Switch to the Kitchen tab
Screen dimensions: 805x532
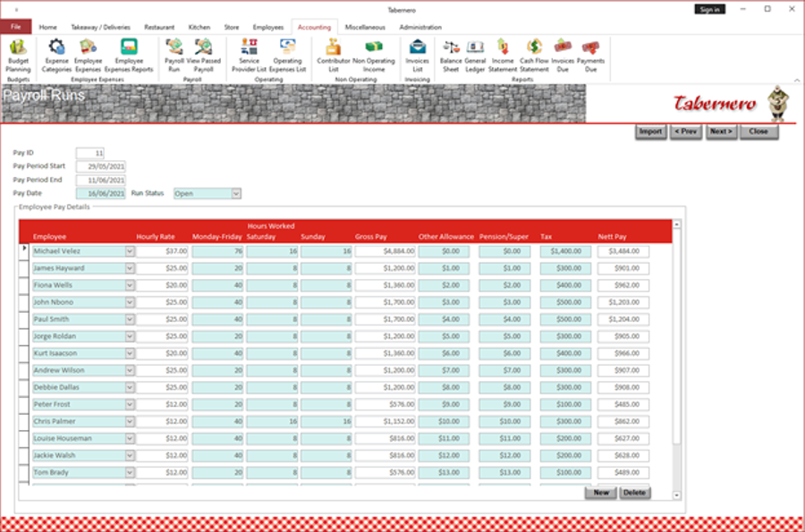click(x=199, y=27)
